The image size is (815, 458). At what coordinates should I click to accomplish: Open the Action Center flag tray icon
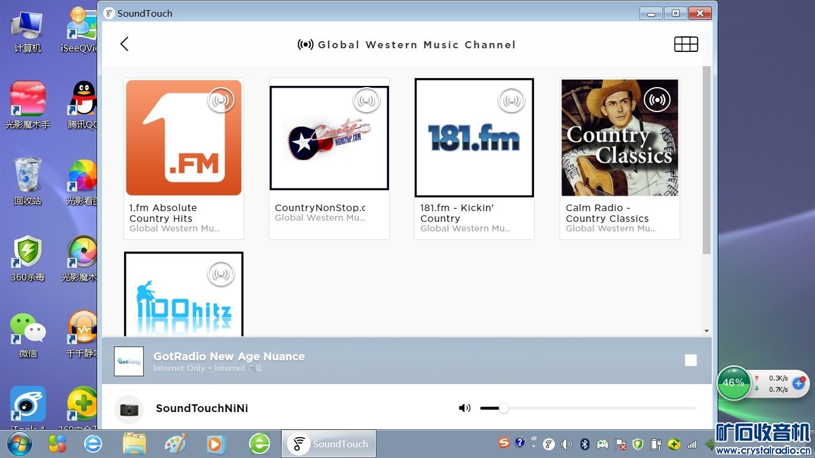pos(620,444)
